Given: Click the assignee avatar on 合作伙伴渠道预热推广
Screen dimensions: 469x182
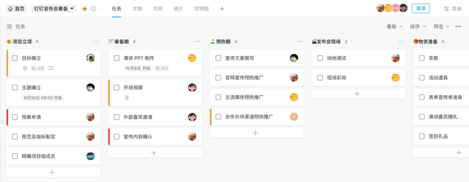Looking at the screenshot, I should [x=294, y=117].
